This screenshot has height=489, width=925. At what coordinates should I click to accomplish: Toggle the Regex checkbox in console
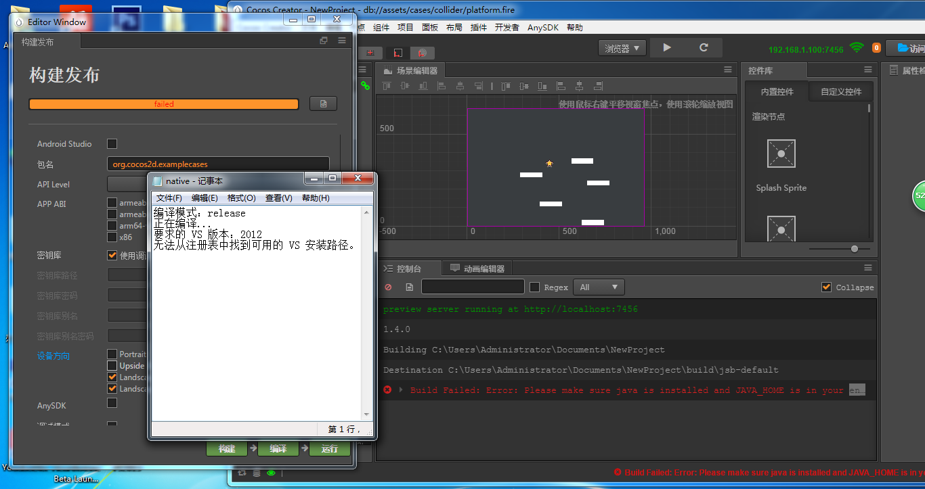click(534, 287)
